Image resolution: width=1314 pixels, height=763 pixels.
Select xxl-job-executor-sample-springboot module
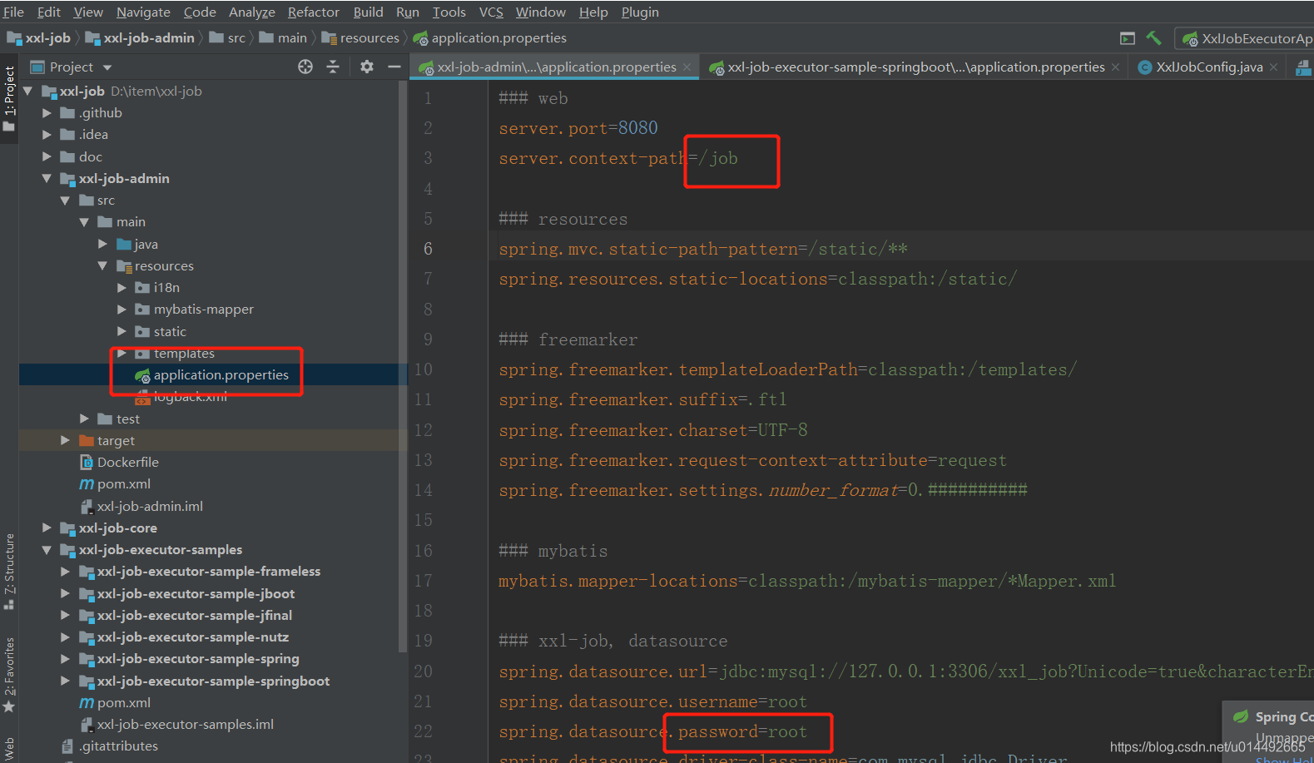[213, 681]
